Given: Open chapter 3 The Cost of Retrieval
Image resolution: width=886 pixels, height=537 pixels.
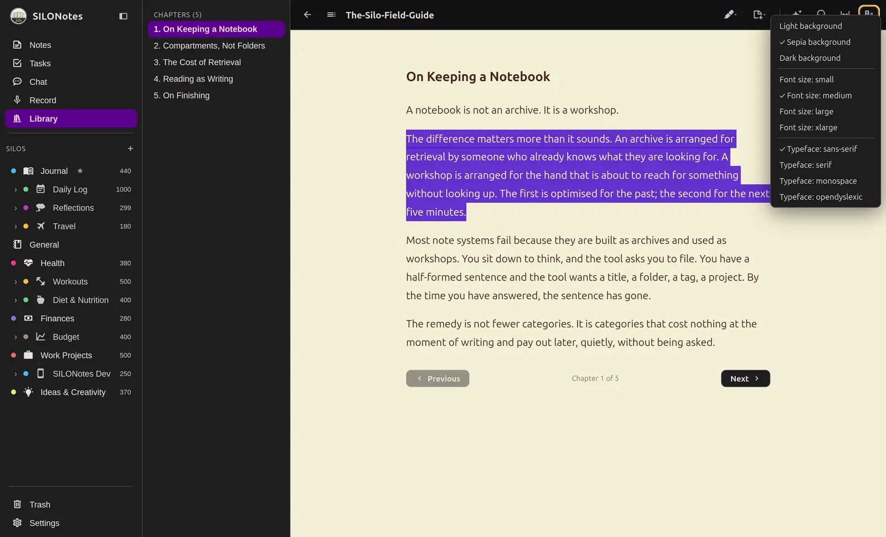Looking at the screenshot, I should pyautogui.click(x=216, y=62).
